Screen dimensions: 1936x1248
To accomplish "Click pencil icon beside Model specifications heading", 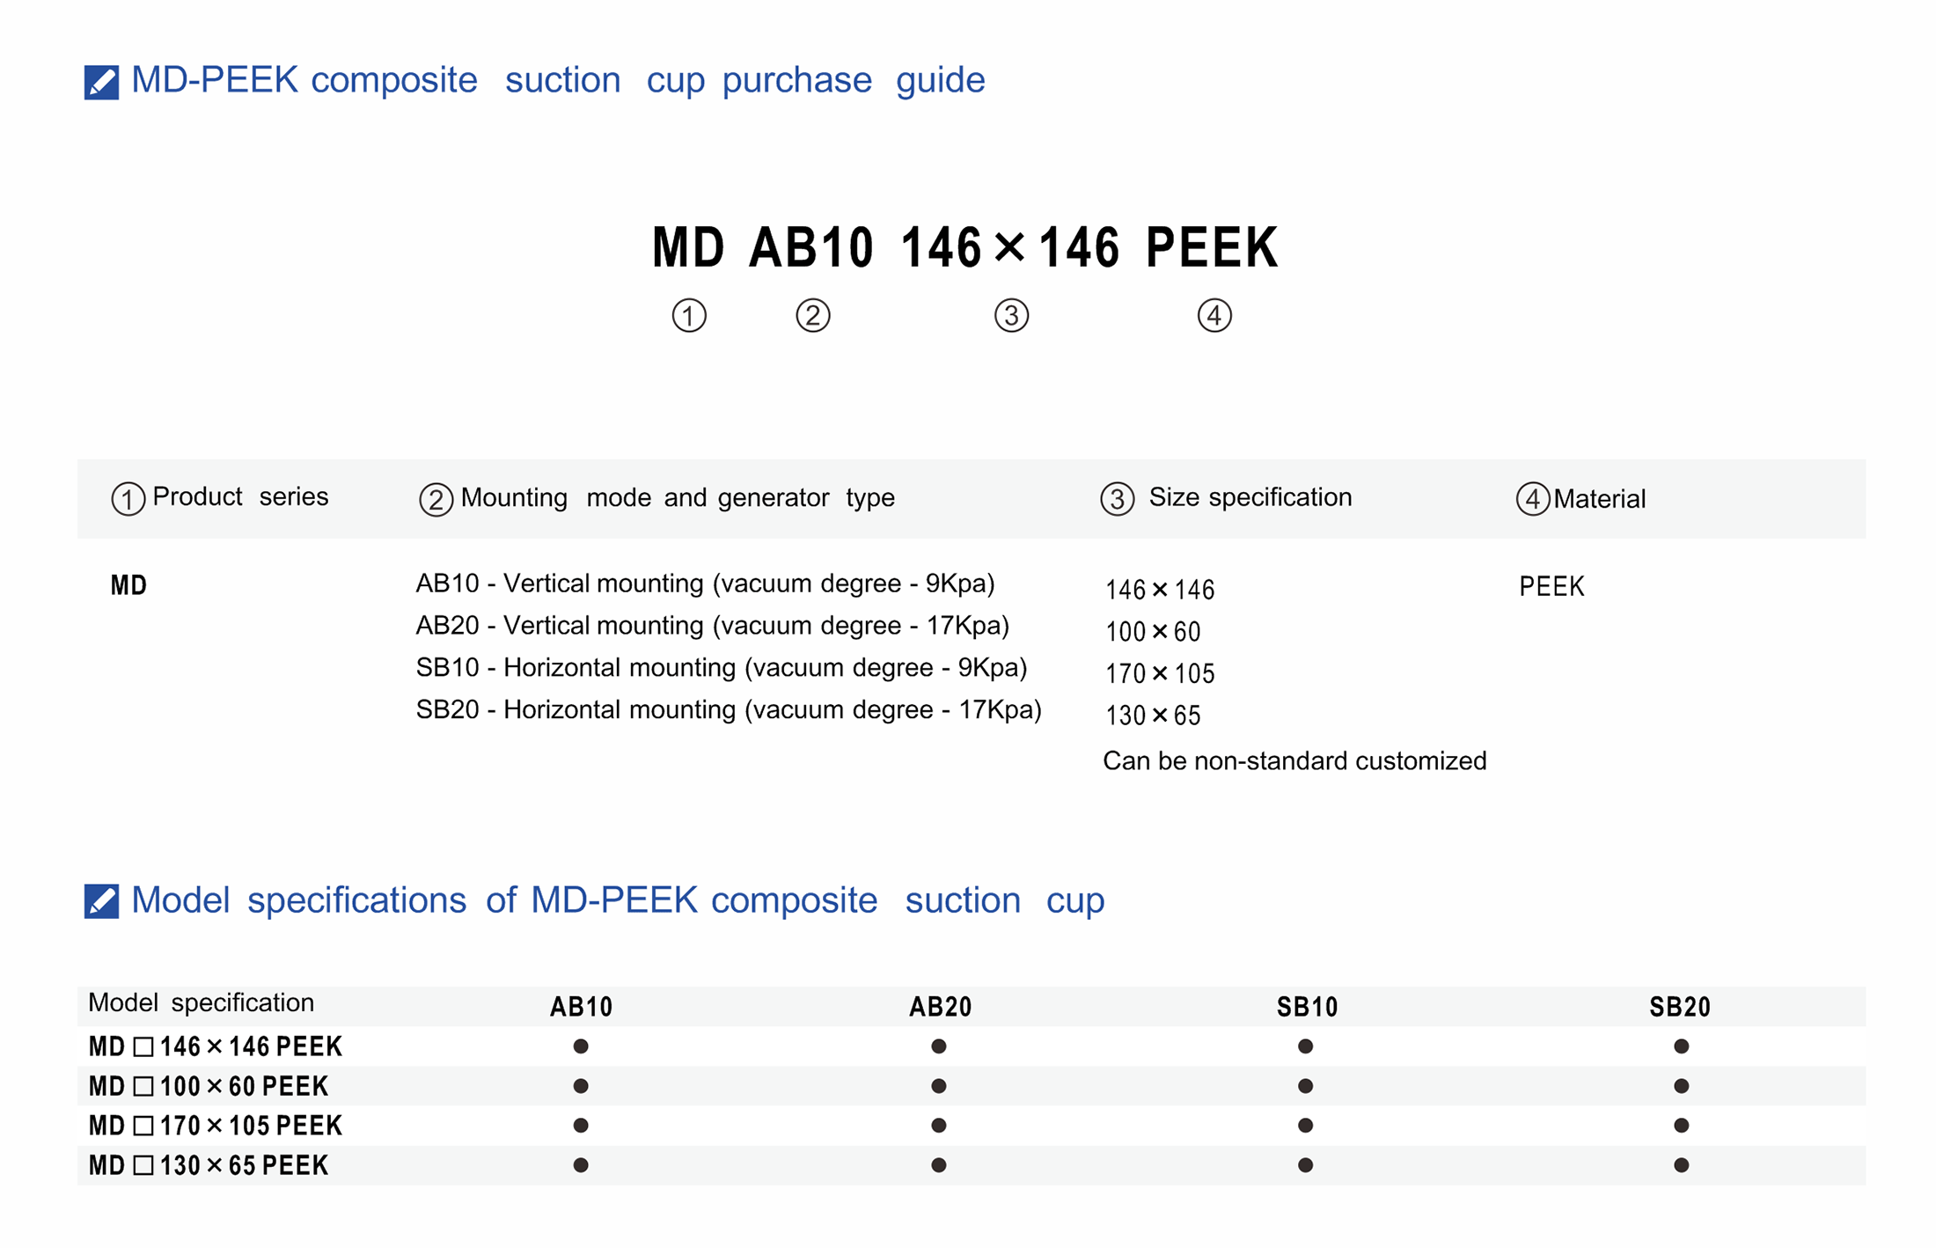I will (101, 900).
